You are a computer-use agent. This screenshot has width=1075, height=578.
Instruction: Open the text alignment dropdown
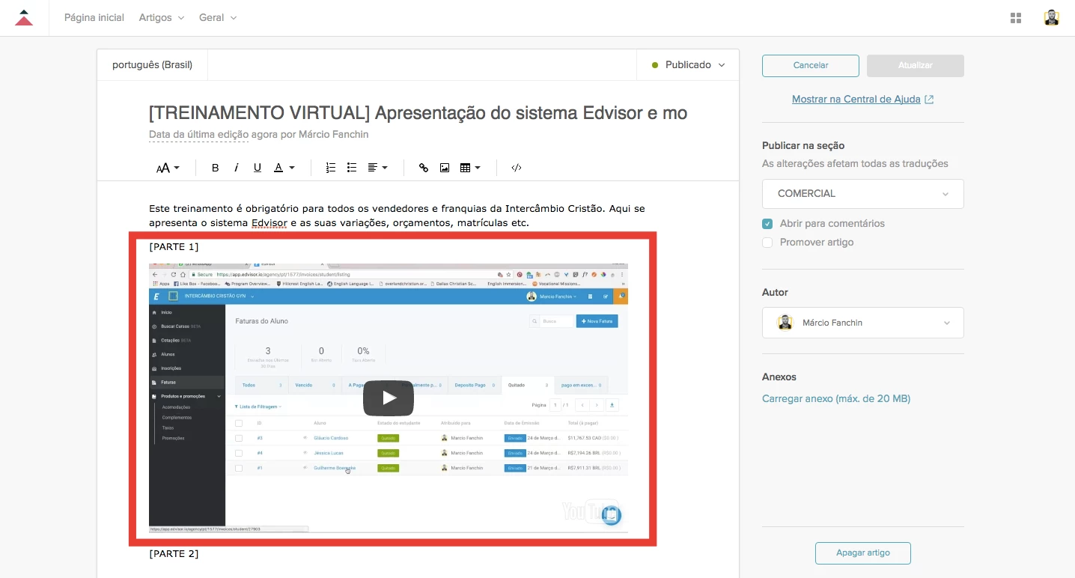[377, 168]
